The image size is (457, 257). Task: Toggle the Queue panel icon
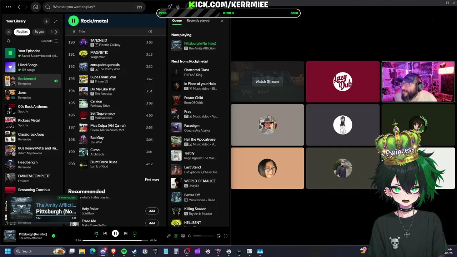(x=176, y=236)
